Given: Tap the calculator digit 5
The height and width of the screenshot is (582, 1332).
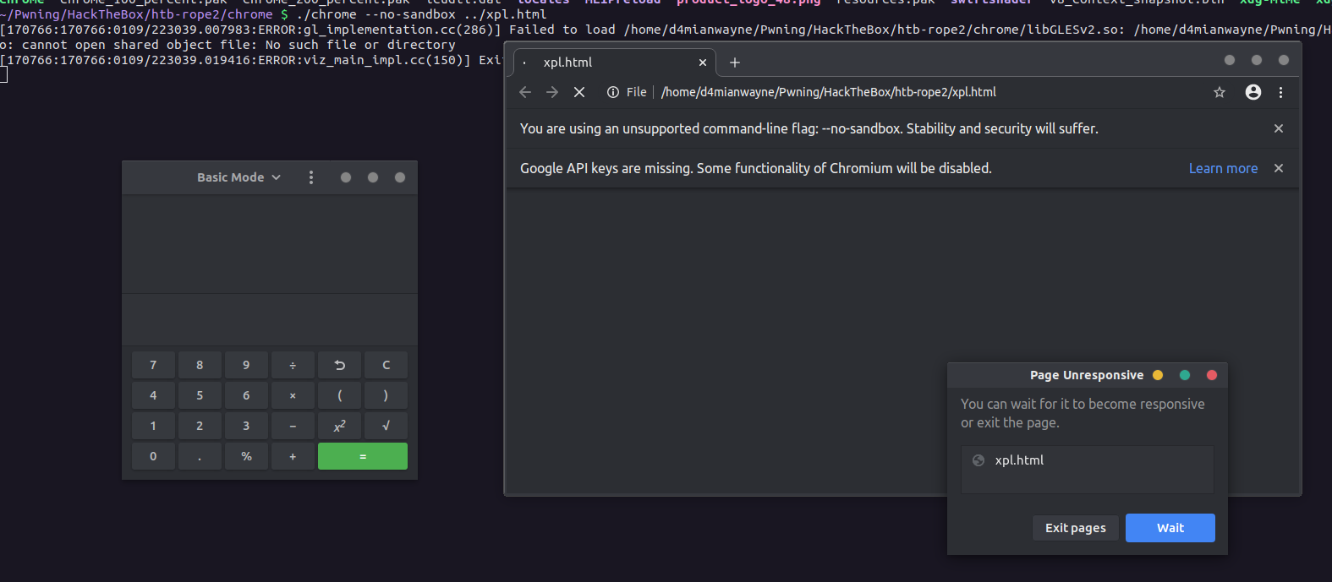Looking at the screenshot, I should tap(200, 395).
